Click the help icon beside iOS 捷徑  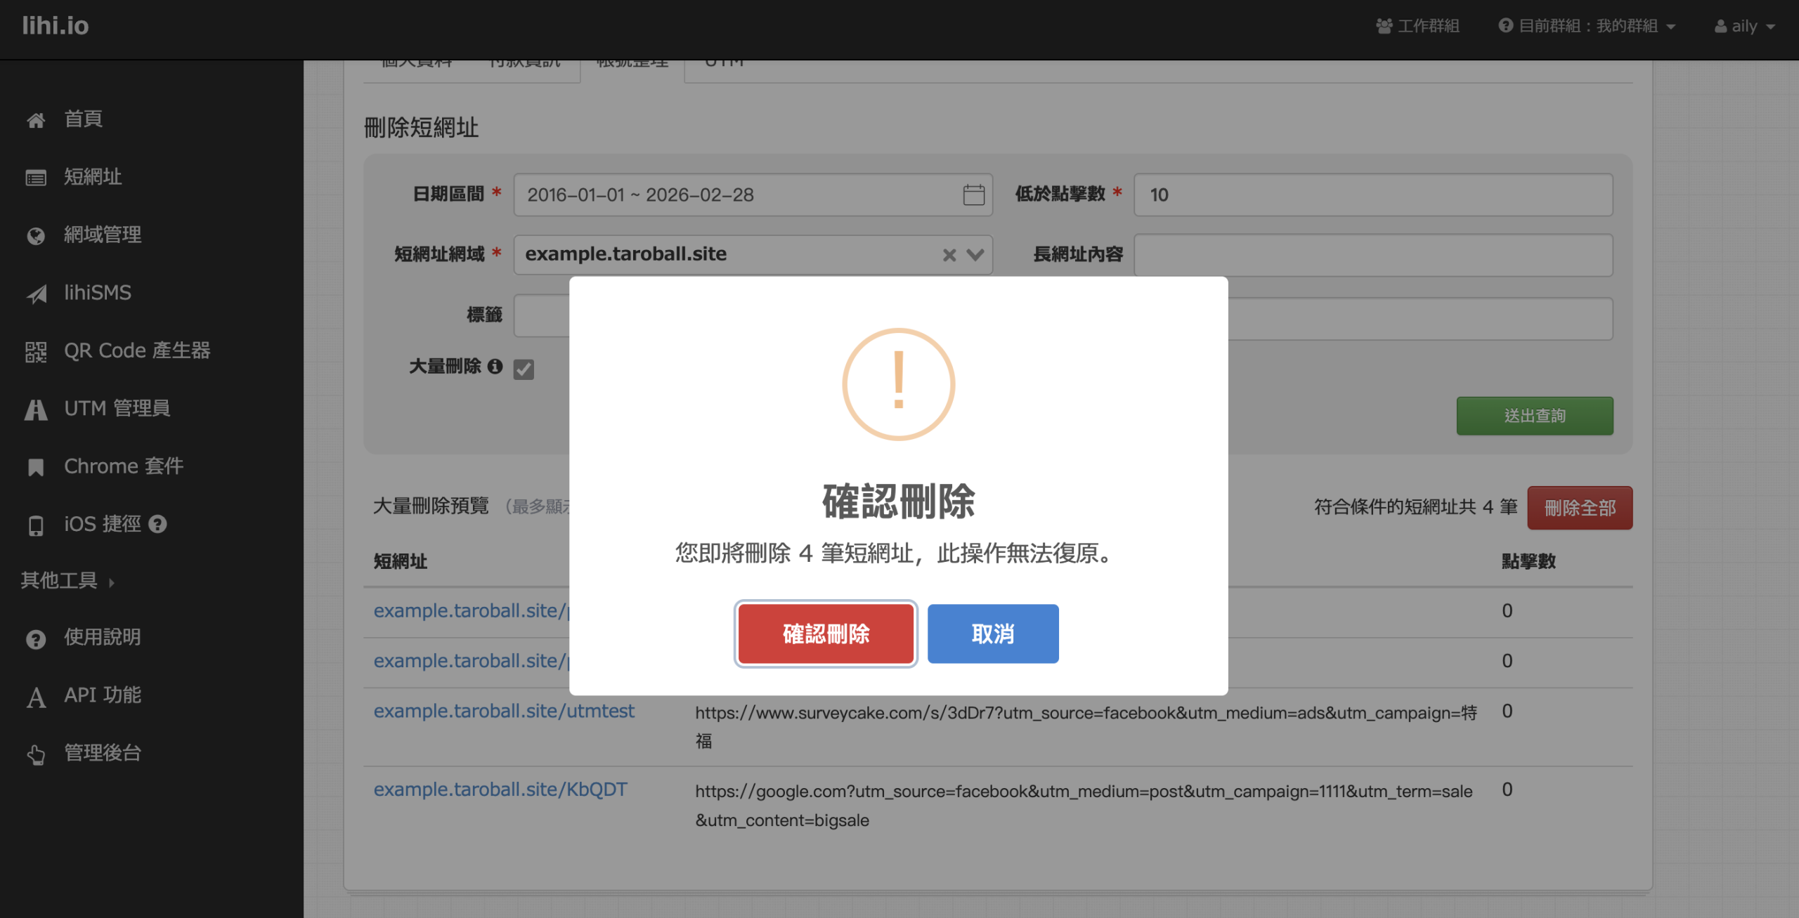[159, 525]
